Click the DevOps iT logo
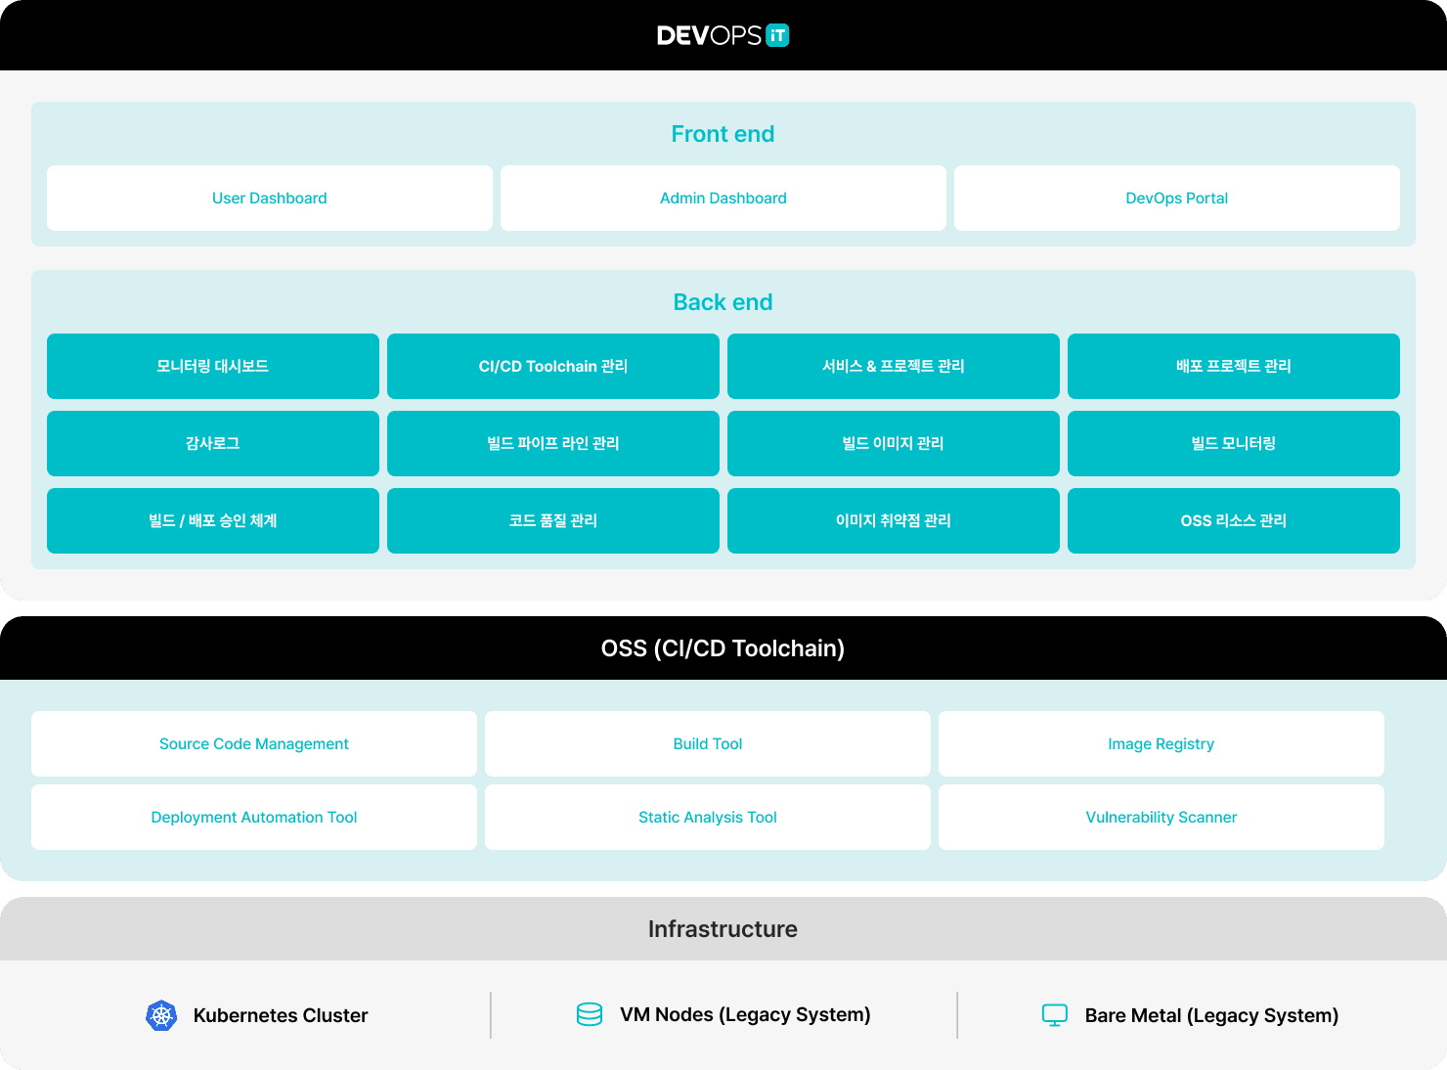Screen dimensions: 1447x1070 (x=723, y=35)
